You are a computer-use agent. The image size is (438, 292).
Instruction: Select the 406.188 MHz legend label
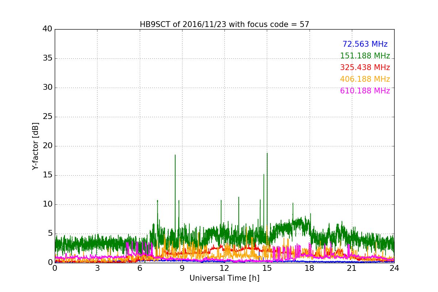(x=365, y=79)
